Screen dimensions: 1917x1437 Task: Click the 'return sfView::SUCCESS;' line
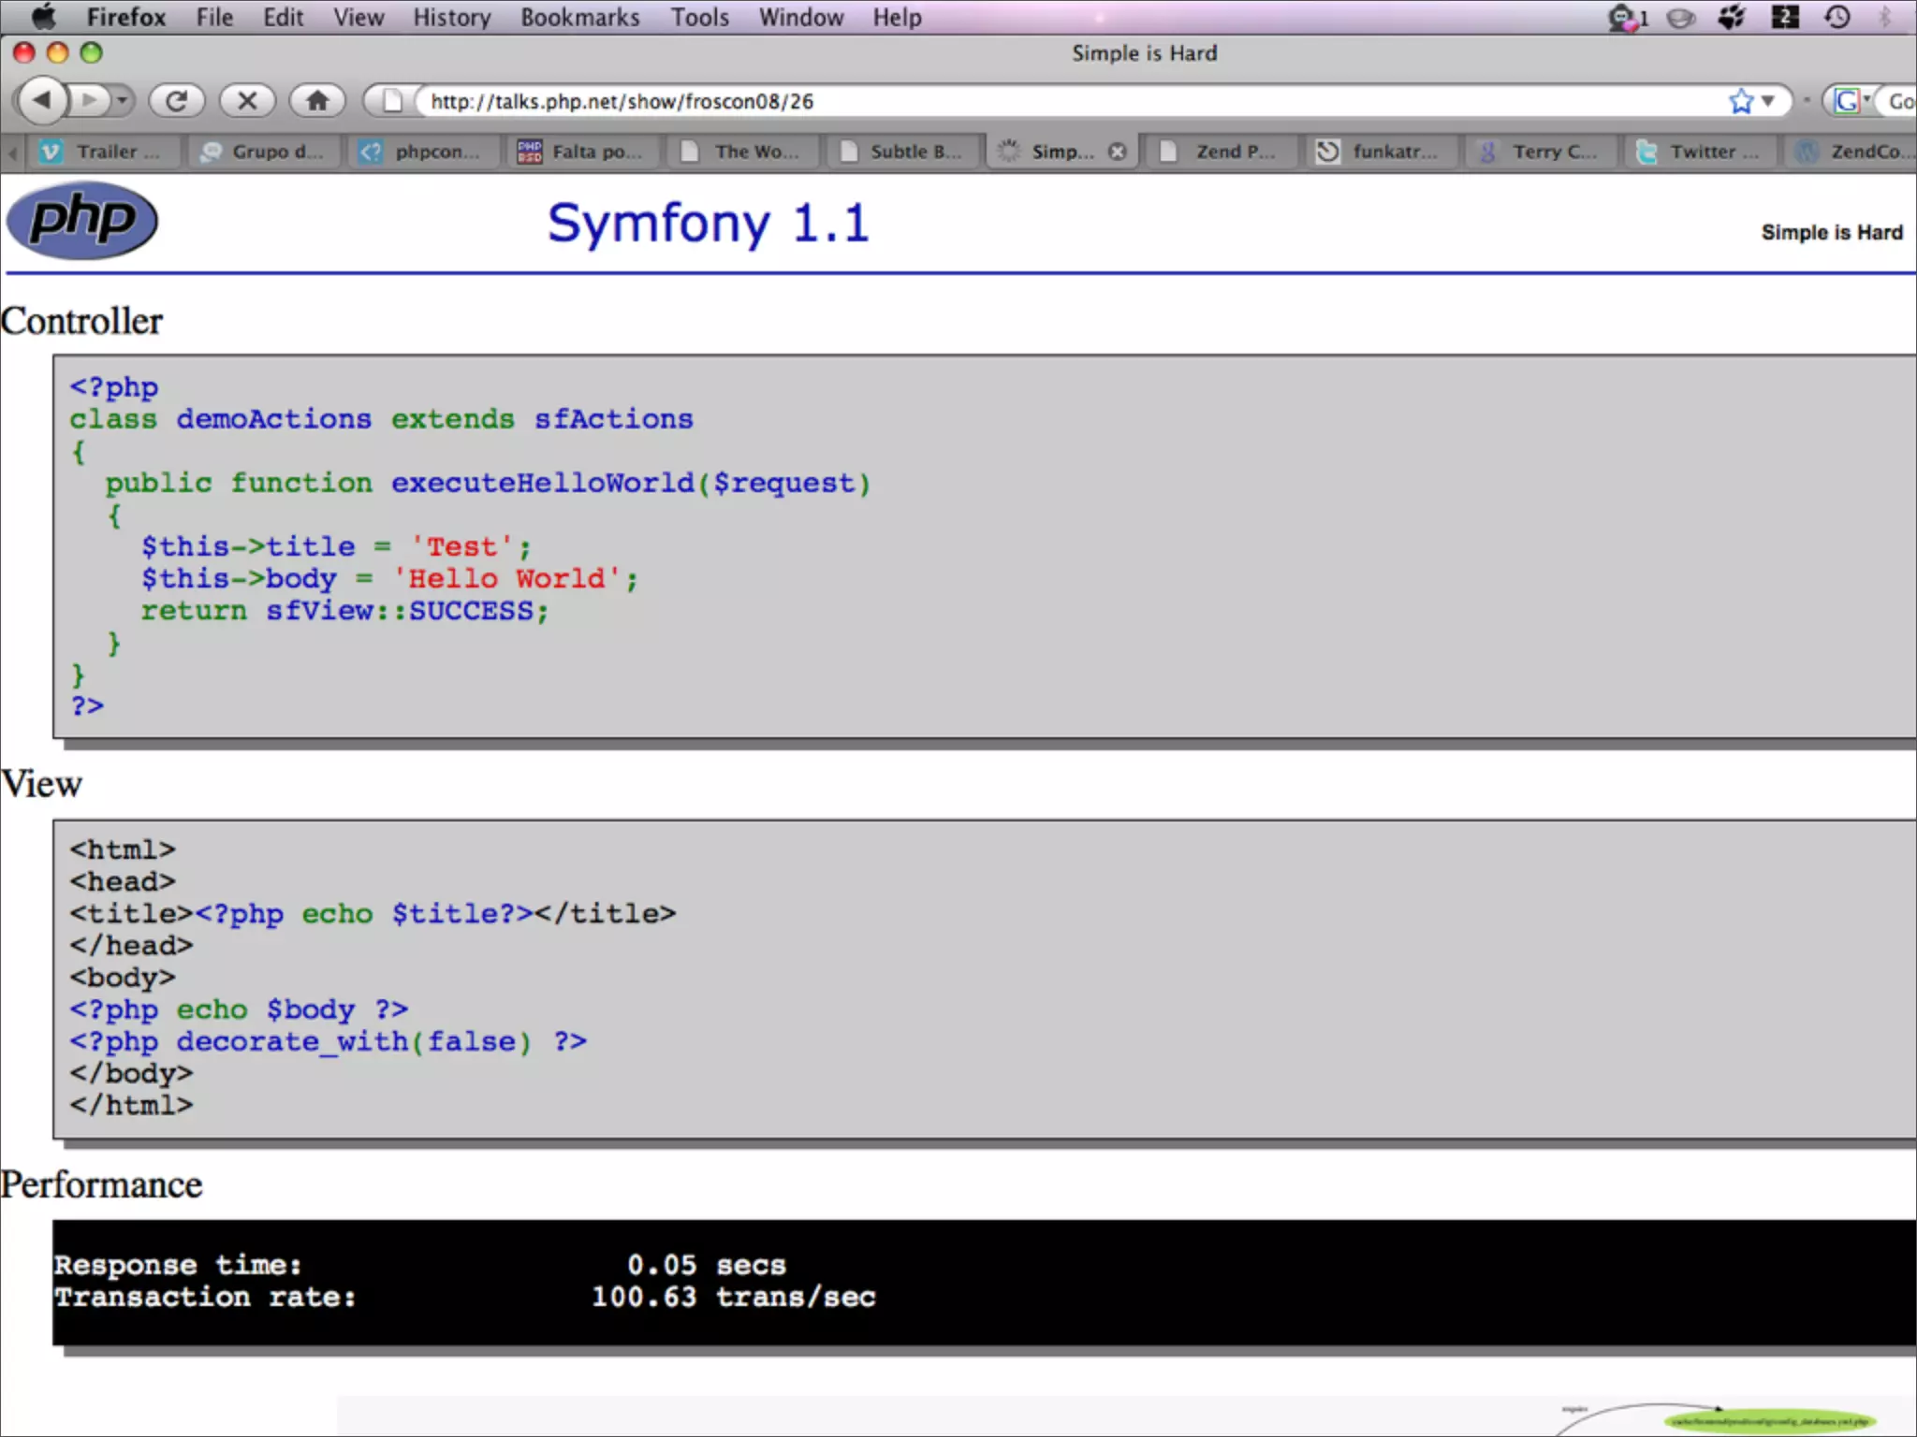point(344,611)
